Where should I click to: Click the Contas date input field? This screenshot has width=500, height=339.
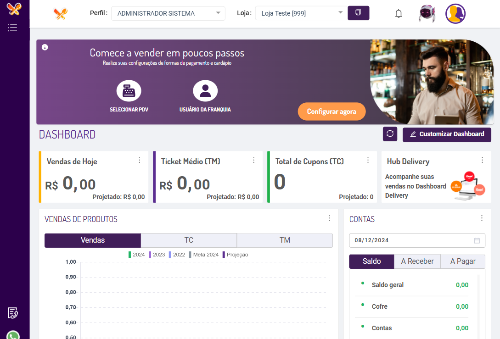click(411, 240)
